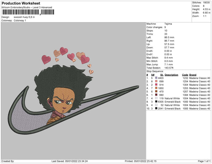Click the 'Brand' column header

point(193,75)
